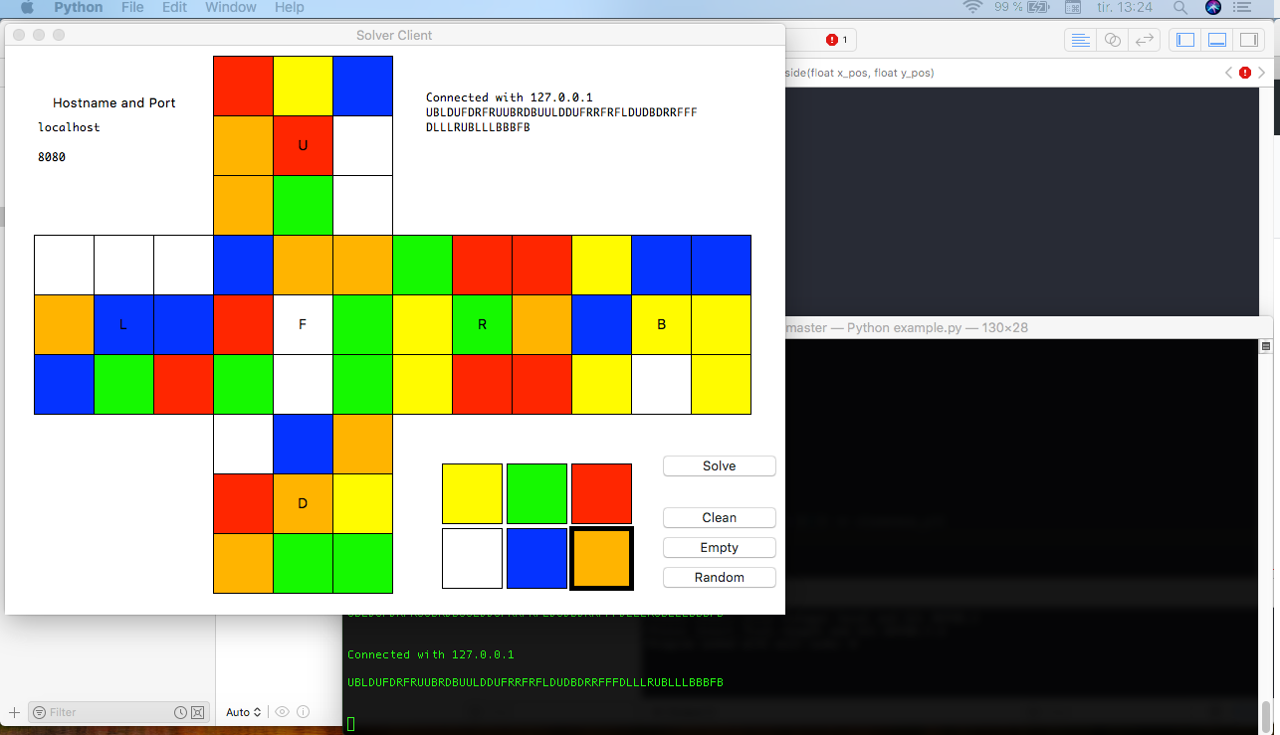This screenshot has height=735, width=1280.
Task: Pick the green palette color
Action: pyautogui.click(x=536, y=493)
